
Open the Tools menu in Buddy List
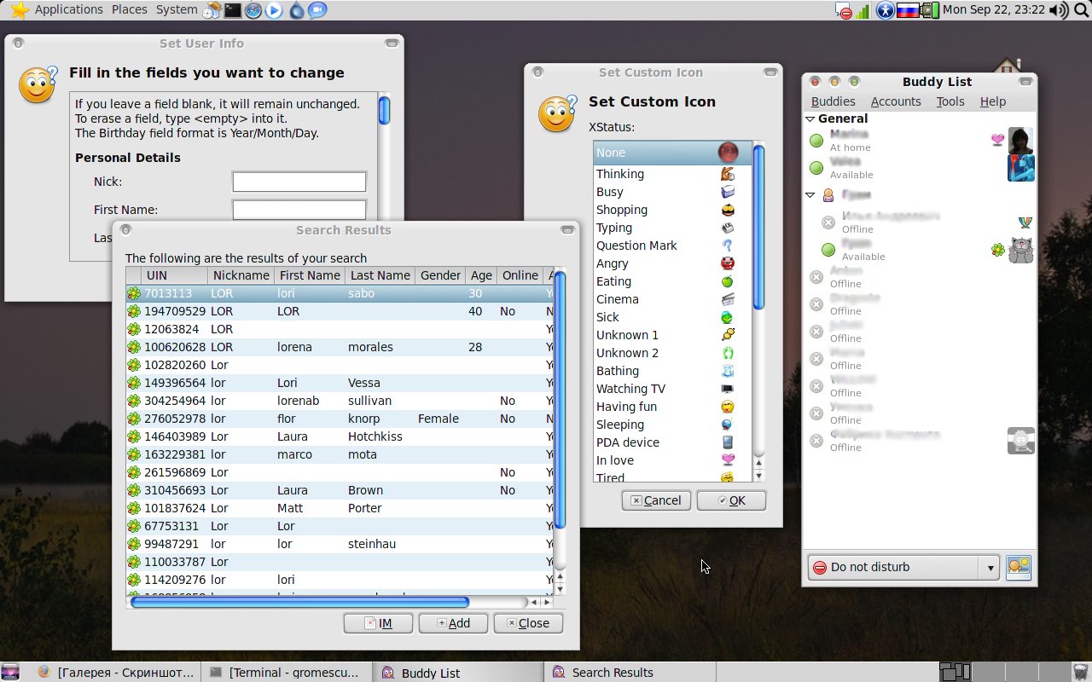950,101
